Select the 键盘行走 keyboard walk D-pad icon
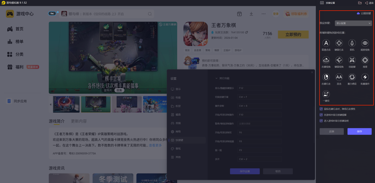Image resolution: width=375 pixels, height=183 pixels. point(339,43)
